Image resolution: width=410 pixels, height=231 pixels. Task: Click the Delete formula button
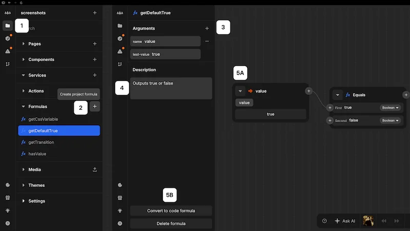pos(171,224)
